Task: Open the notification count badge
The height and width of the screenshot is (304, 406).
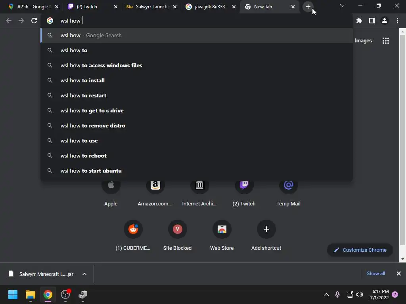Action: (x=395, y=294)
